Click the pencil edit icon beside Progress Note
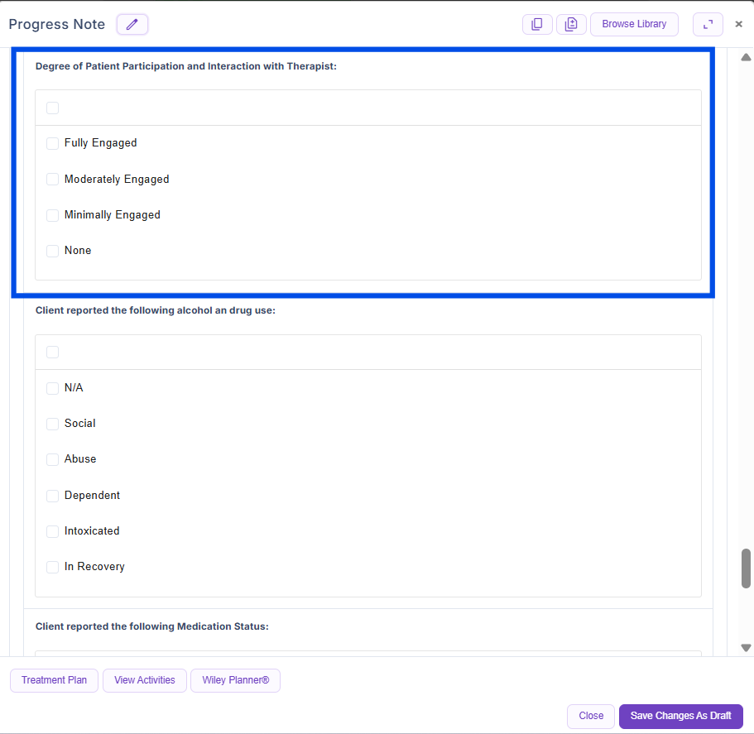The width and height of the screenshot is (754, 734). pos(132,25)
